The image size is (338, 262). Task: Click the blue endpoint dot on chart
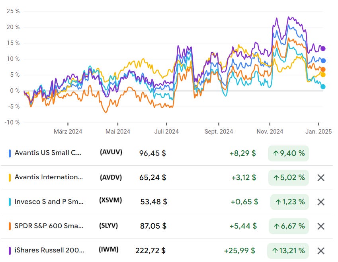(x=323, y=61)
